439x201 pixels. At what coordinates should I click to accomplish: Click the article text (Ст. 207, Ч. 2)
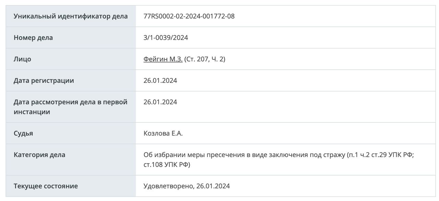205,59
